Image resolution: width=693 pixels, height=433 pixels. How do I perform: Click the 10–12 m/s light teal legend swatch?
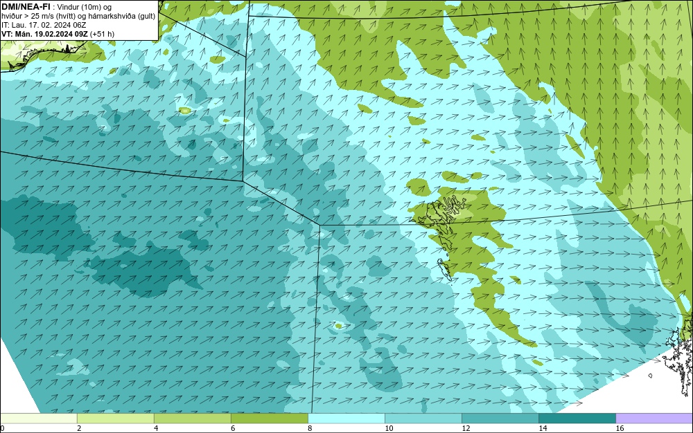pos(423,418)
